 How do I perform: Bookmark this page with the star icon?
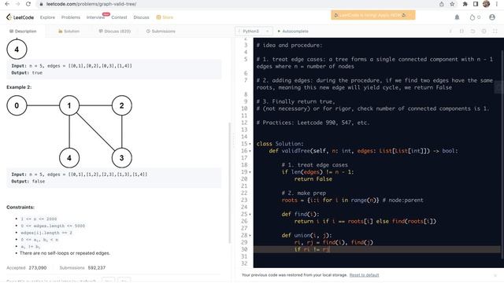(x=452, y=4)
